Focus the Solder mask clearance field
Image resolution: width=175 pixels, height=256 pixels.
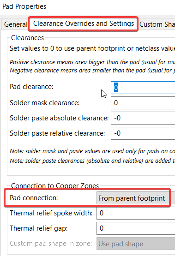tap(143, 103)
